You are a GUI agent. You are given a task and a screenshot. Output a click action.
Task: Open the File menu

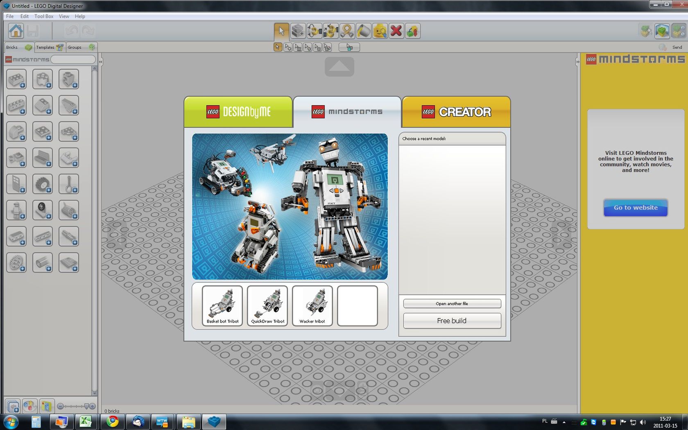click(10, 16)
